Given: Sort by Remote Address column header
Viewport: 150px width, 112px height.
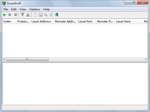Looking at the screenshot, I should pyautogui.click(x=65, y=21).
